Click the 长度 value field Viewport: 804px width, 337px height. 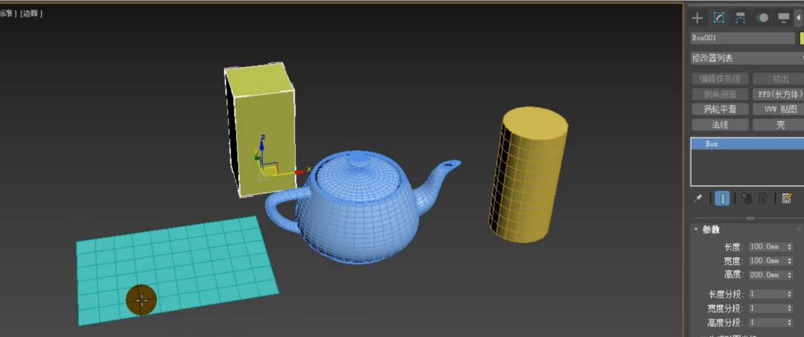(767, 247)
